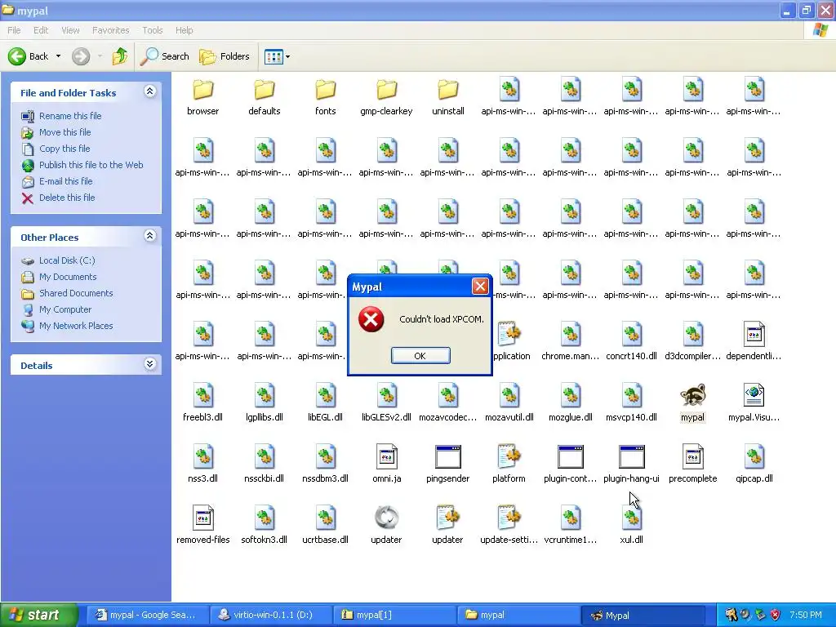This screenshot has width=836, height=627.
Task: Open My Network Places link
Action: point(76,326)
